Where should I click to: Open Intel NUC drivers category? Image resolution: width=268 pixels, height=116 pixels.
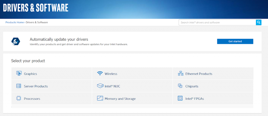(x=132, y=86)
